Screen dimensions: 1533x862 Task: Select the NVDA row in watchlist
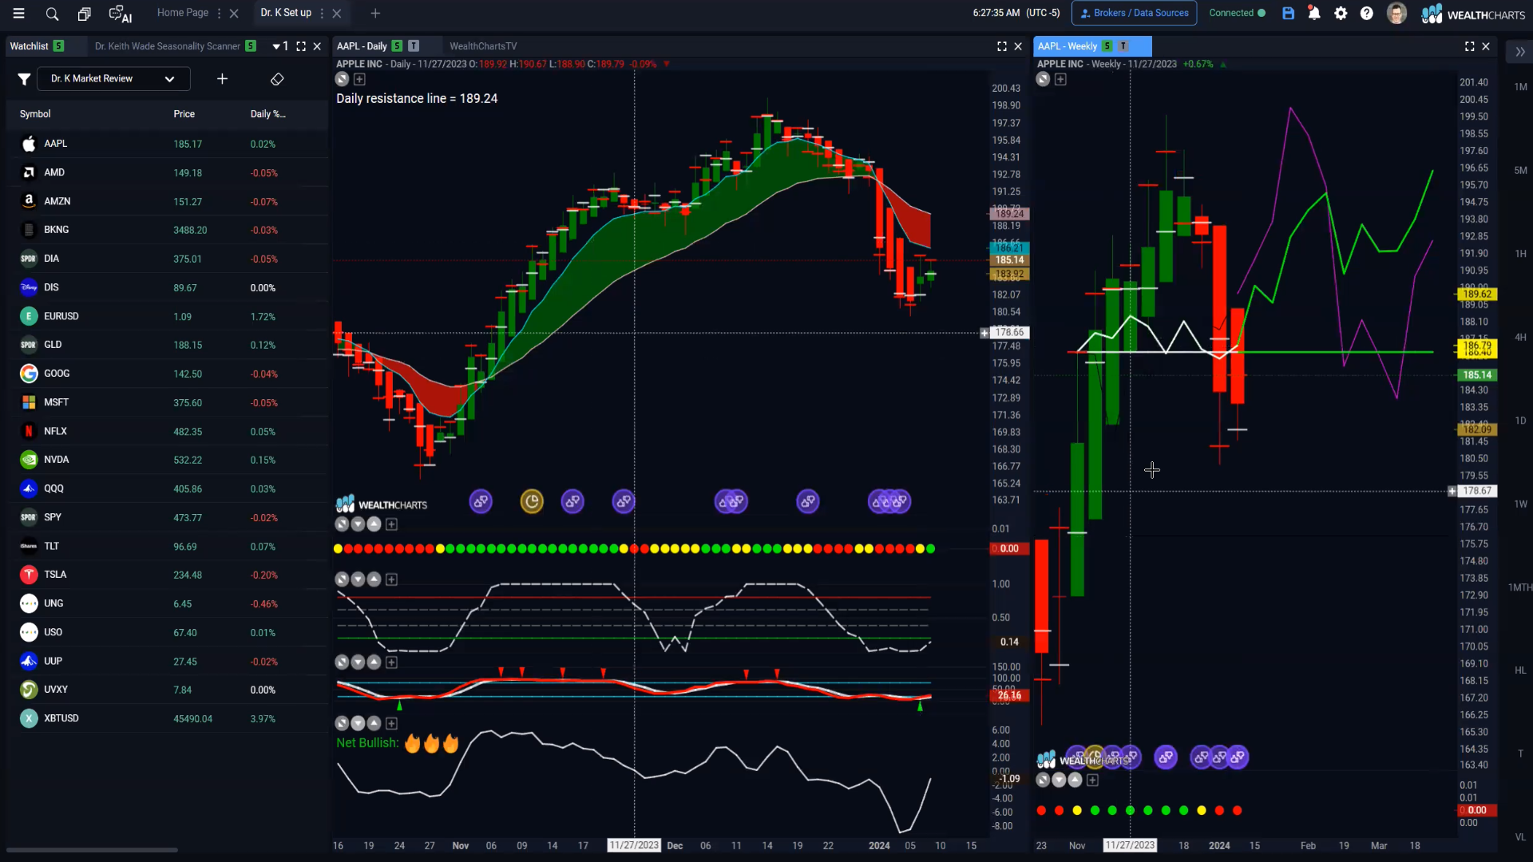pos(167,460)
